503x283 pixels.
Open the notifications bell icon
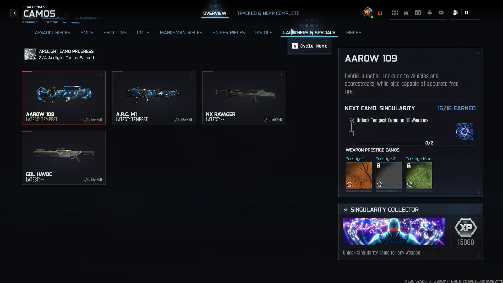point(430,13)
